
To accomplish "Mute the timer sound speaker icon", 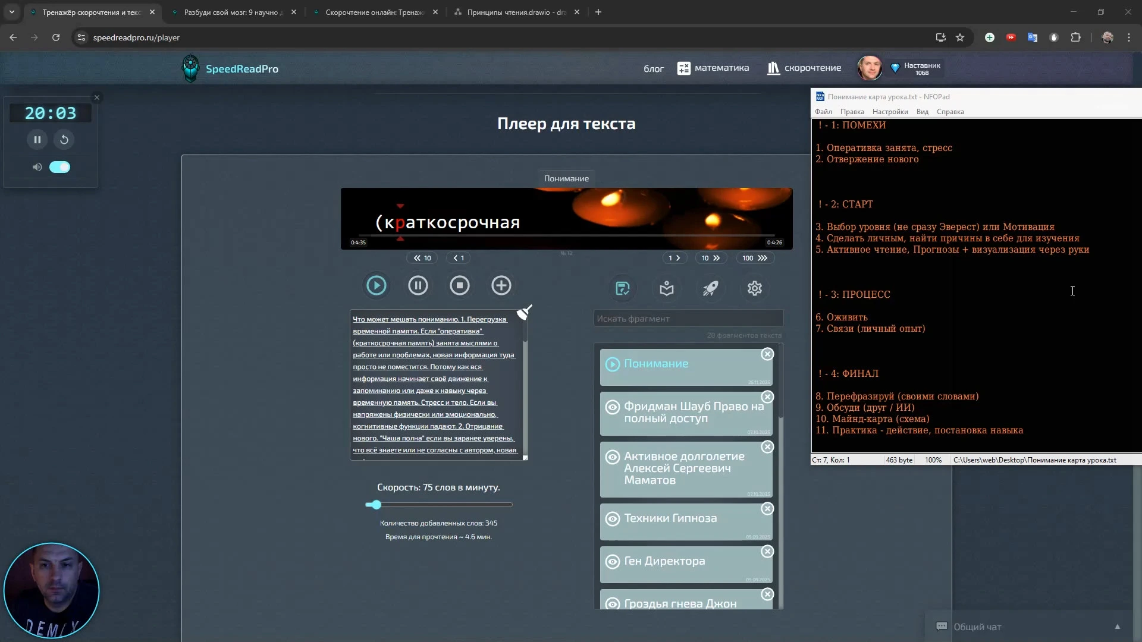I will tap(37, 167).
